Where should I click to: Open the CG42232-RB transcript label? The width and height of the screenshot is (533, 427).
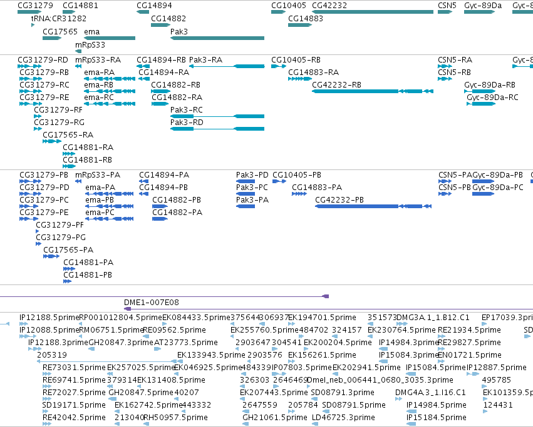click(336, 84)
